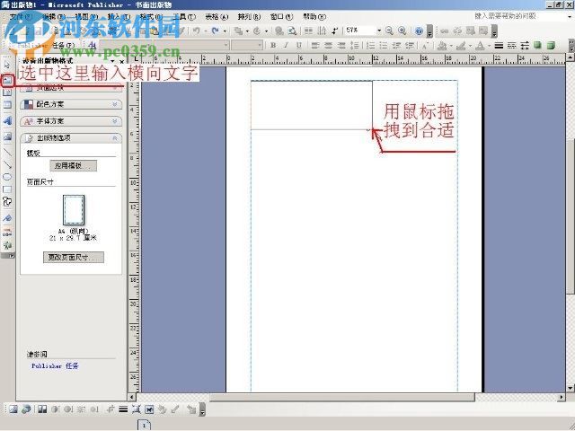Open the Line Color picker
Image resolution: width=575 pixels, height=431 pixels.
[461, 46]
